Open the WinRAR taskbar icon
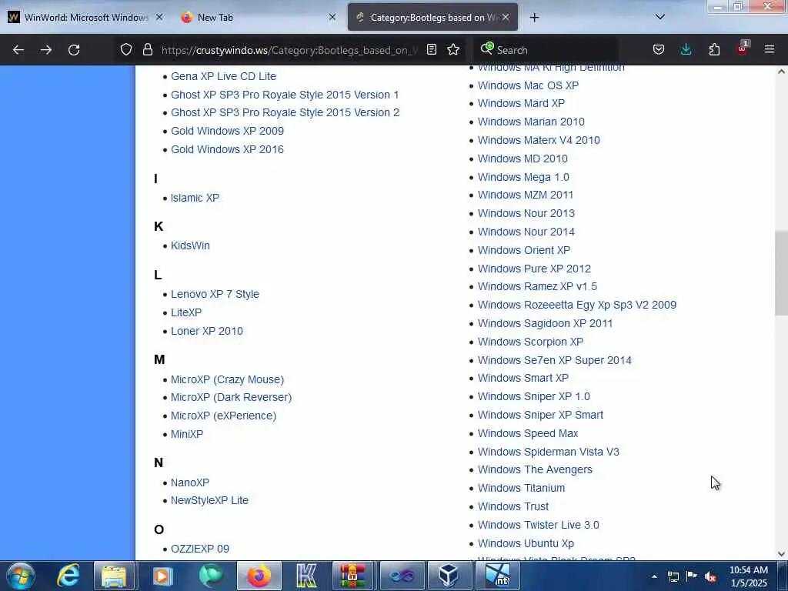 352,576
